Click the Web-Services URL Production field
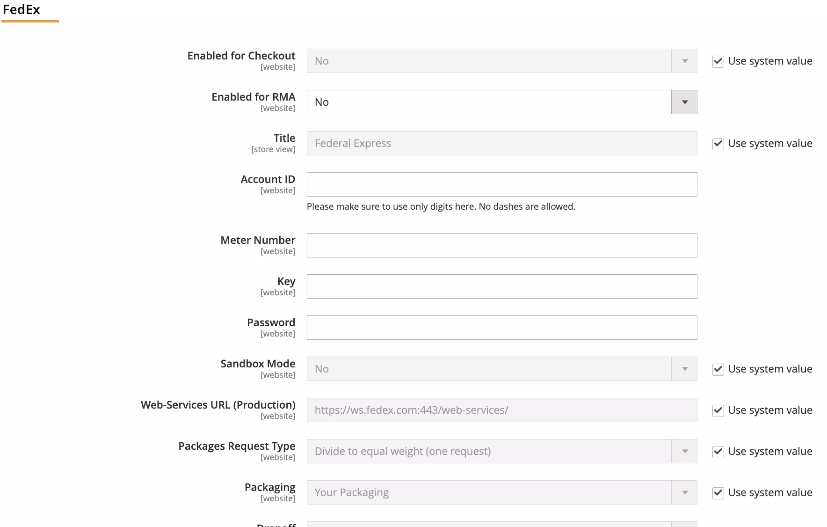This screenshot has height=527, width=827. click(x=501, y=410)
